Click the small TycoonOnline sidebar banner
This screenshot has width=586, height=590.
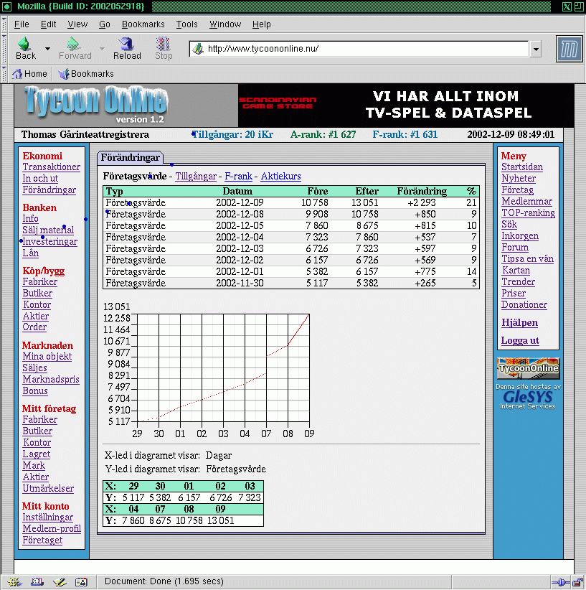[x=528, y=368]
